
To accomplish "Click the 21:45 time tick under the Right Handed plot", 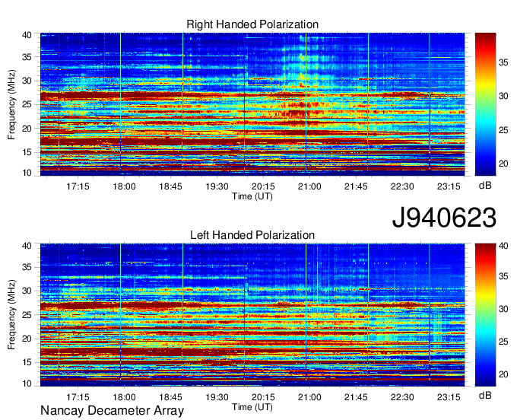I will (x=356, y=186).
